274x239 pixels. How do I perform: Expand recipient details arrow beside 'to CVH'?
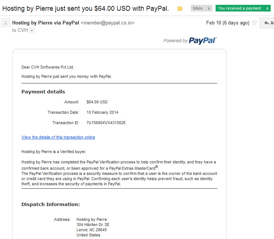tap(32, 30)
